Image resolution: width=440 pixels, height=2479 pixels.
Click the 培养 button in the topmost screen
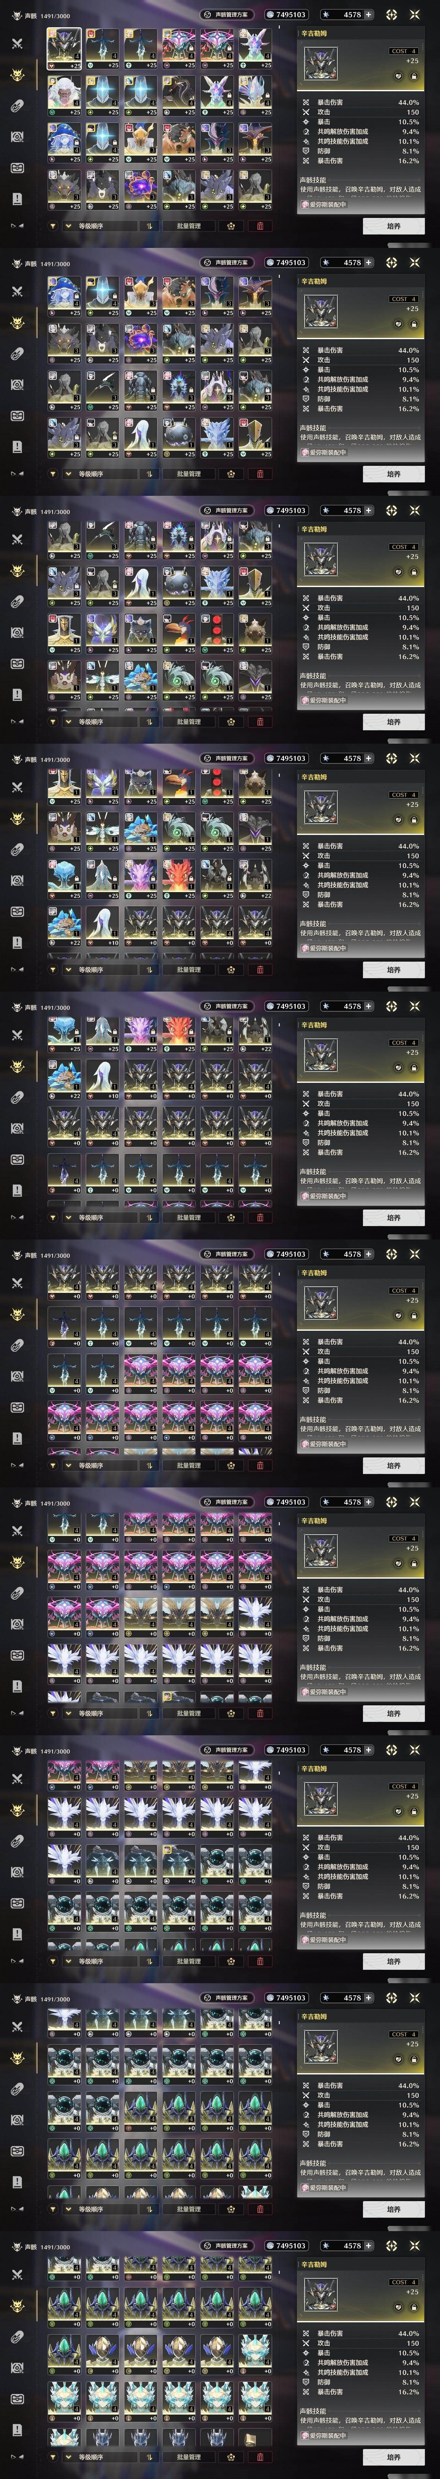click(x=393, y=226)
